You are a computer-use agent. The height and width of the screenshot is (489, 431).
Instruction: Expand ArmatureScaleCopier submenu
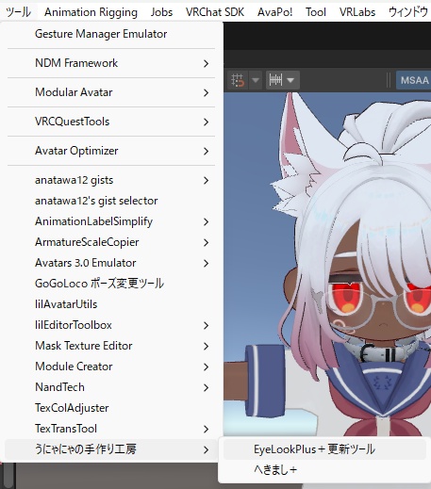[x=111, y=242]
